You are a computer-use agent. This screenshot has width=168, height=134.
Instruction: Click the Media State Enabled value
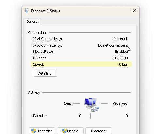(121, 52)
